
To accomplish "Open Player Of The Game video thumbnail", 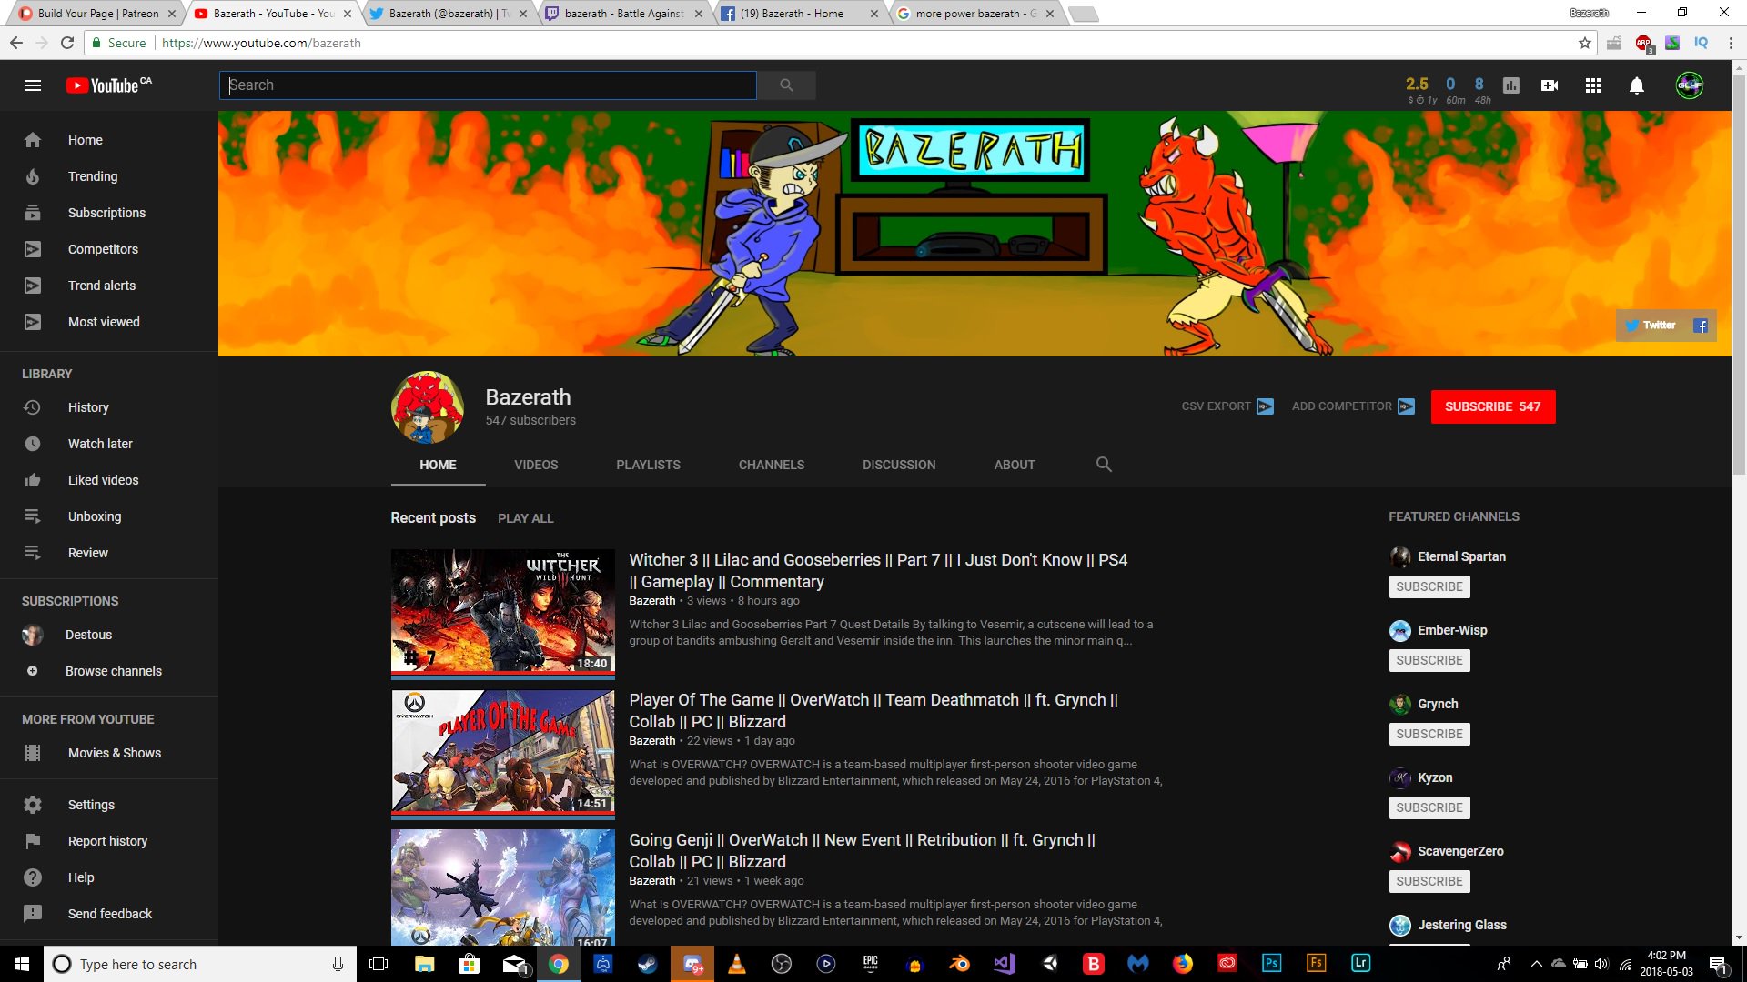I will point(503,754).
